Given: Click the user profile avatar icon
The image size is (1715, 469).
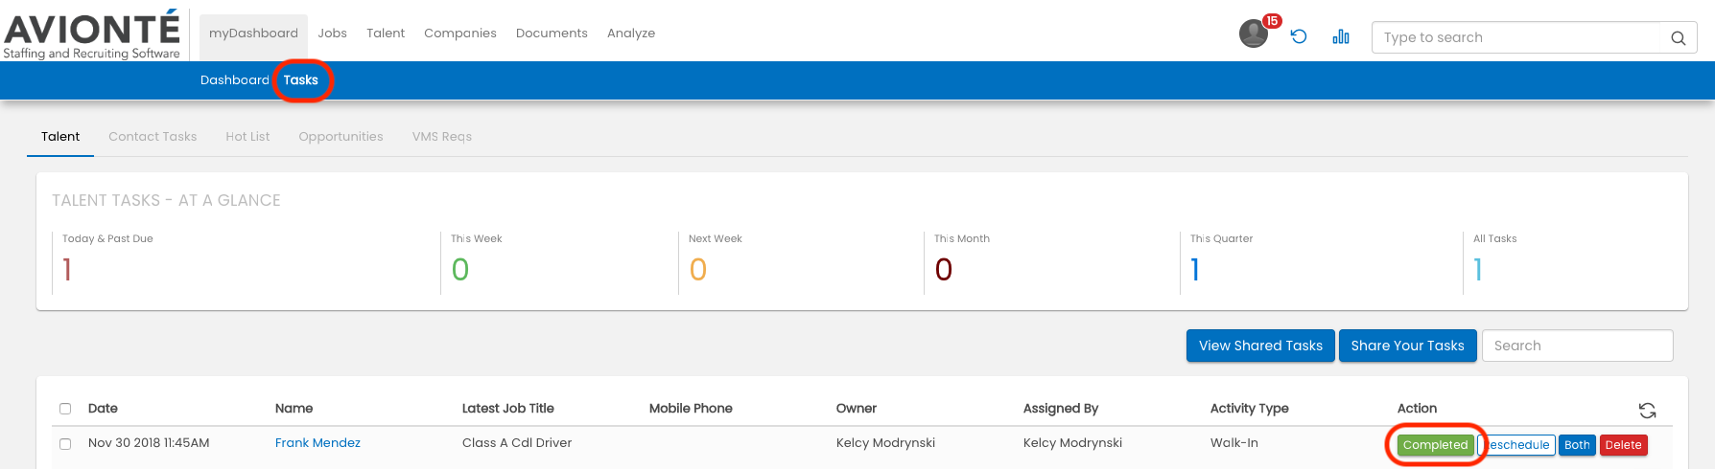Looking at the screenshot, I should [1253, 34].
